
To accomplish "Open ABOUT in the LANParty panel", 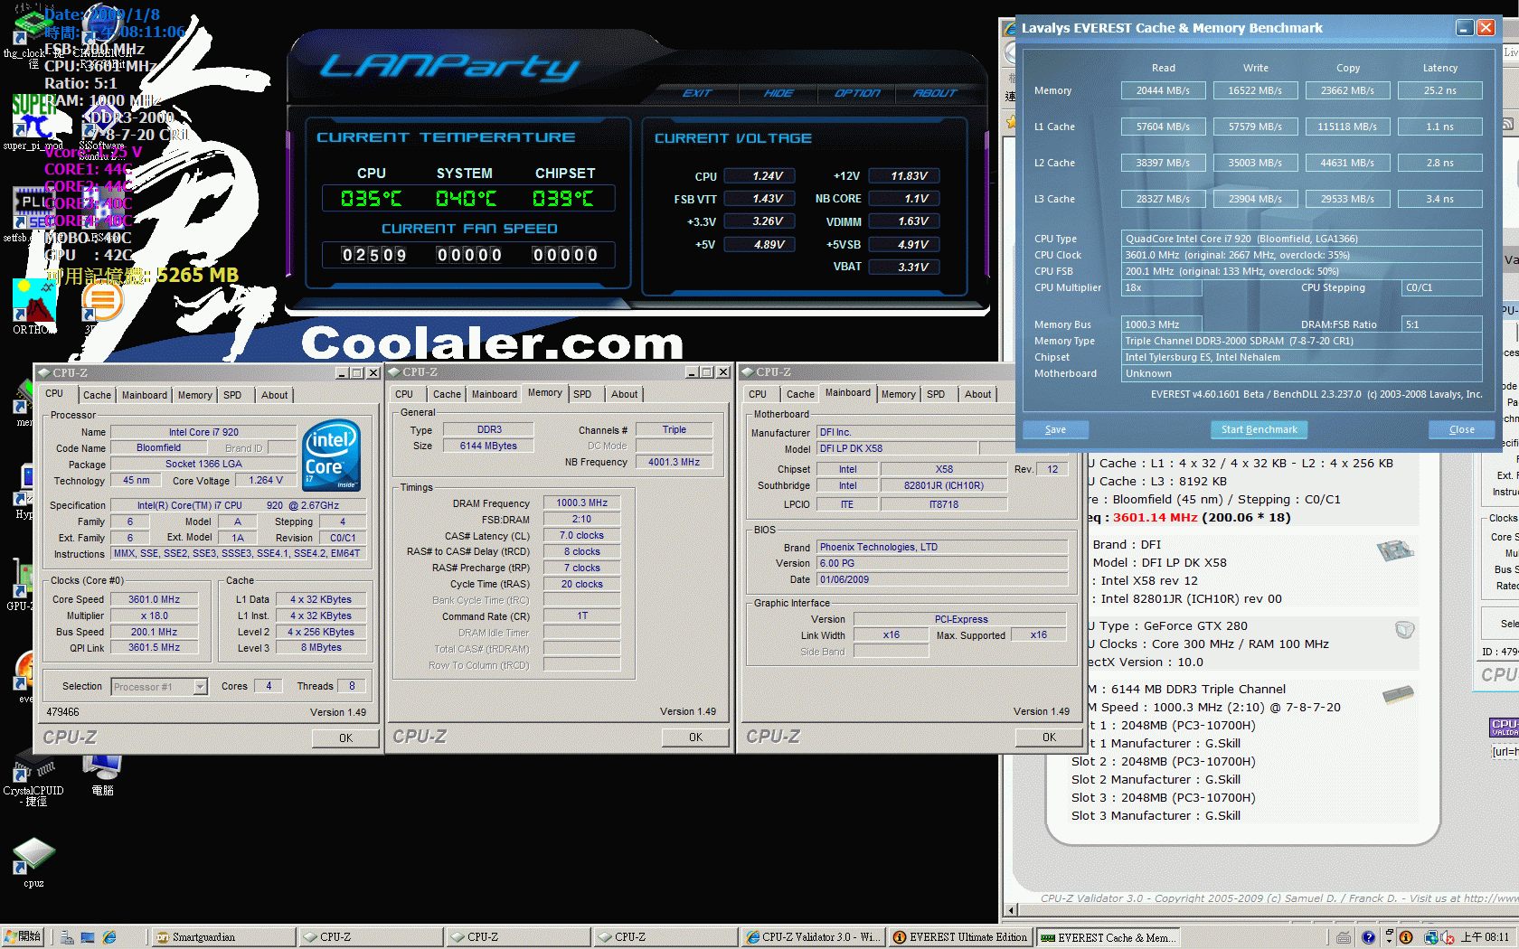I will [x=935, y=93].
